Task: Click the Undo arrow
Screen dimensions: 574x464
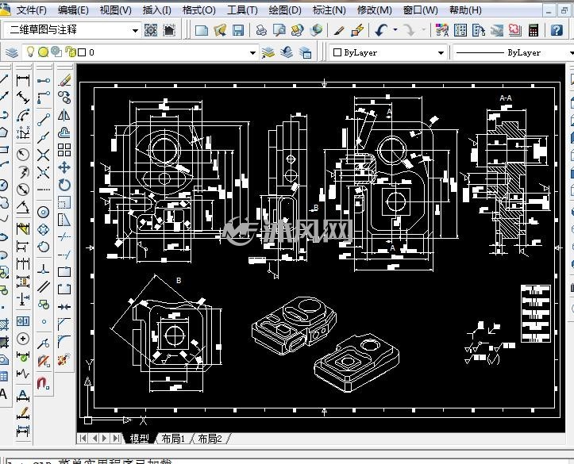Action: click(x=381, y=30)
